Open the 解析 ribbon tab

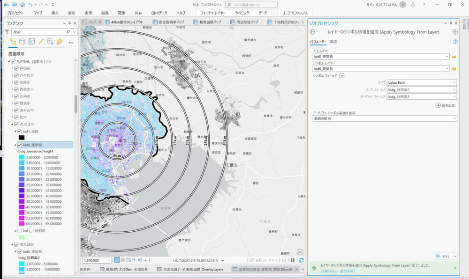coord(72,13)
